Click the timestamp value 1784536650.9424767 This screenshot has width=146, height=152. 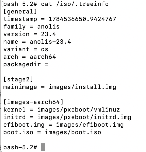82,19
